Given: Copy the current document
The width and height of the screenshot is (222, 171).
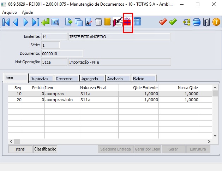Looking at the screenshot, I should click(79, 22).
